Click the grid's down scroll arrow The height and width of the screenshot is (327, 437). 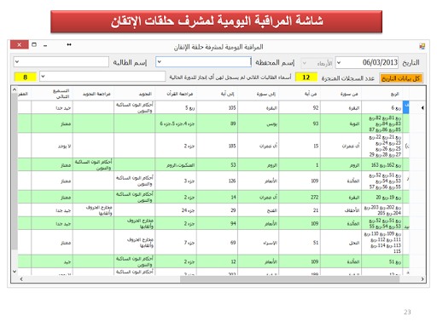pyautogui.click(x=15, y=272)
